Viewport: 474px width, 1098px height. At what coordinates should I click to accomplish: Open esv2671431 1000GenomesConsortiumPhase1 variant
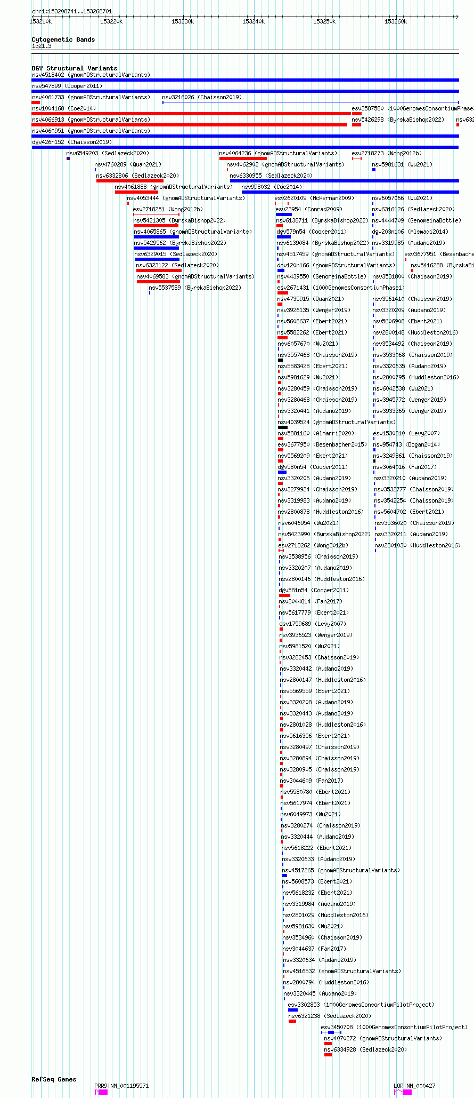pyautogui.click(x=341, y=288)
